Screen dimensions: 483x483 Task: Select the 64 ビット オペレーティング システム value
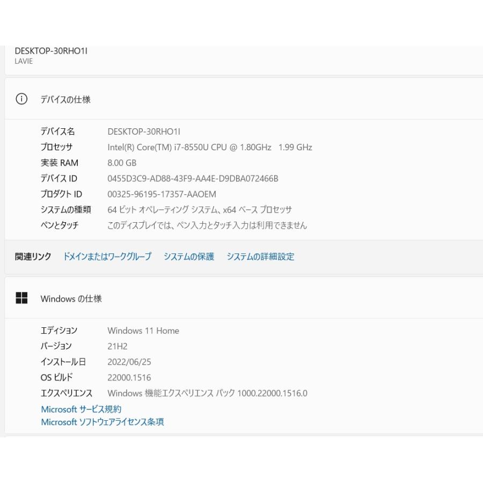click(x=200, y=210)
